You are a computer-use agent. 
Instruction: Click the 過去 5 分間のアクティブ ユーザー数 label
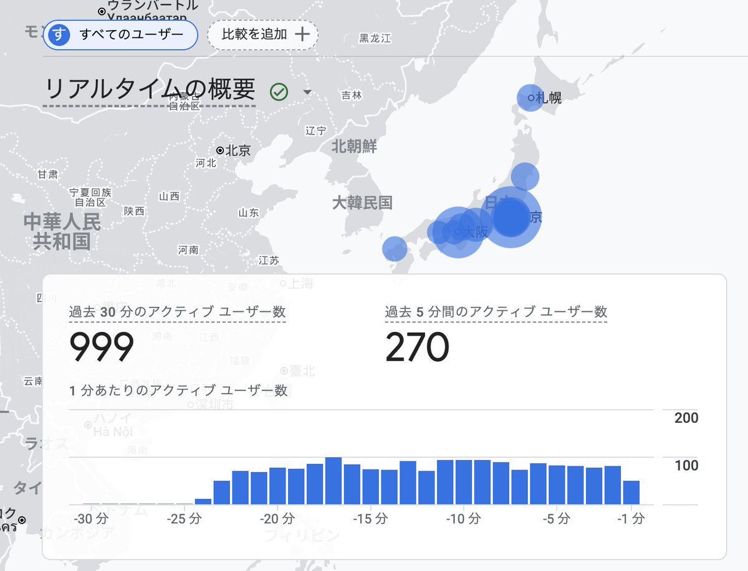pos(496,312)
